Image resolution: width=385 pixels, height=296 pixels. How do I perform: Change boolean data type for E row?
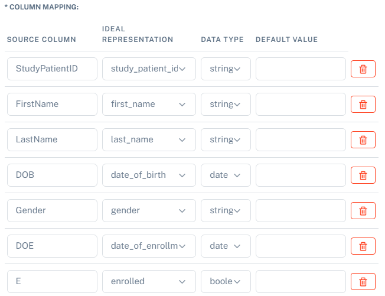(226, 281)
